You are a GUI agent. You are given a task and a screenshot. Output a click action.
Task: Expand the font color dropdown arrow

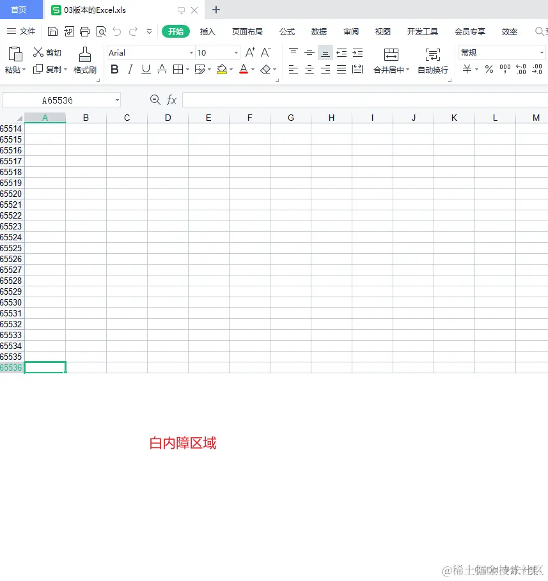(x=253, y=69)
